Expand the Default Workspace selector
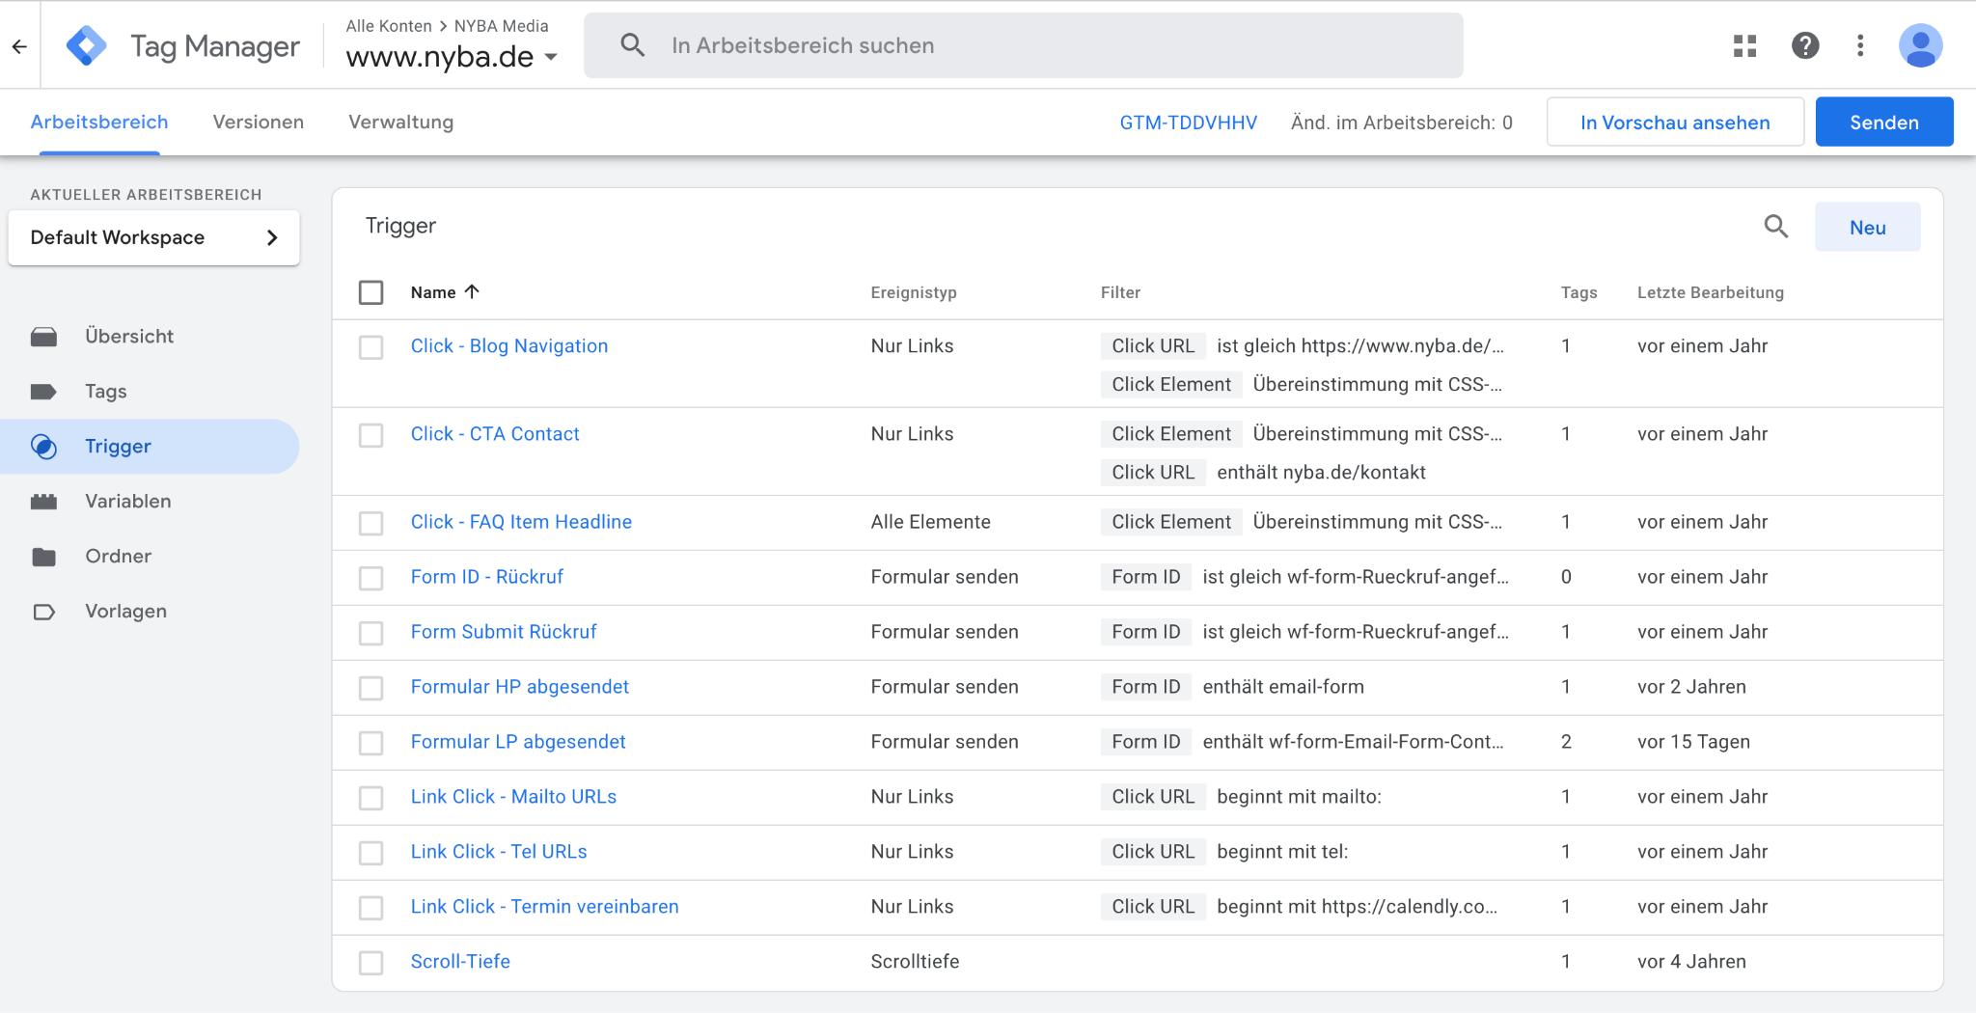 [153, 237]
